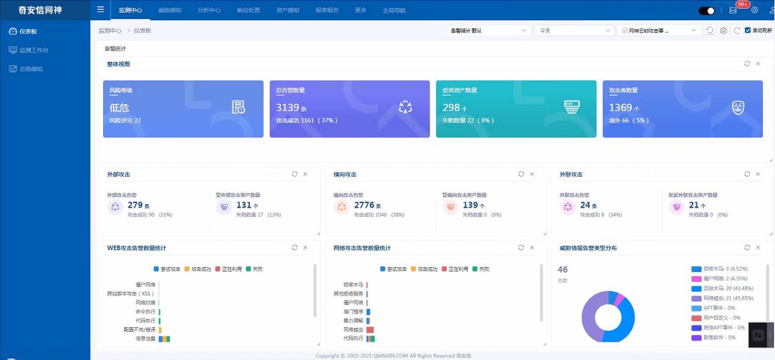Refresh the WEB攻击告警数量统计 panel
The width and height of the screenshot is (775, 360).
coord(295,247)
